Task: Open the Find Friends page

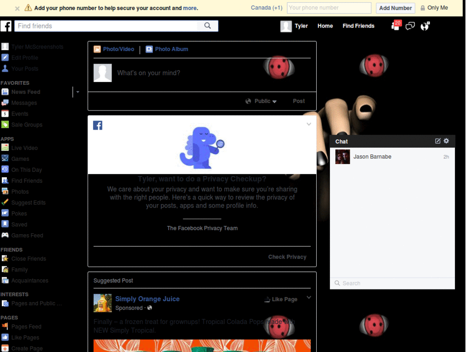Action: pyautogui.click(x=358, y=26)
